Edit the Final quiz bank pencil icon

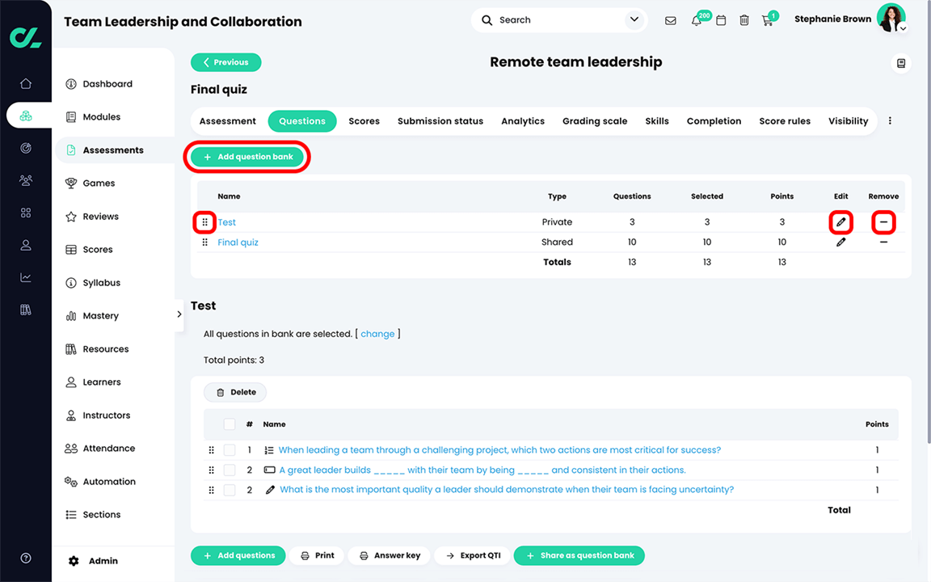pos(840,242)
